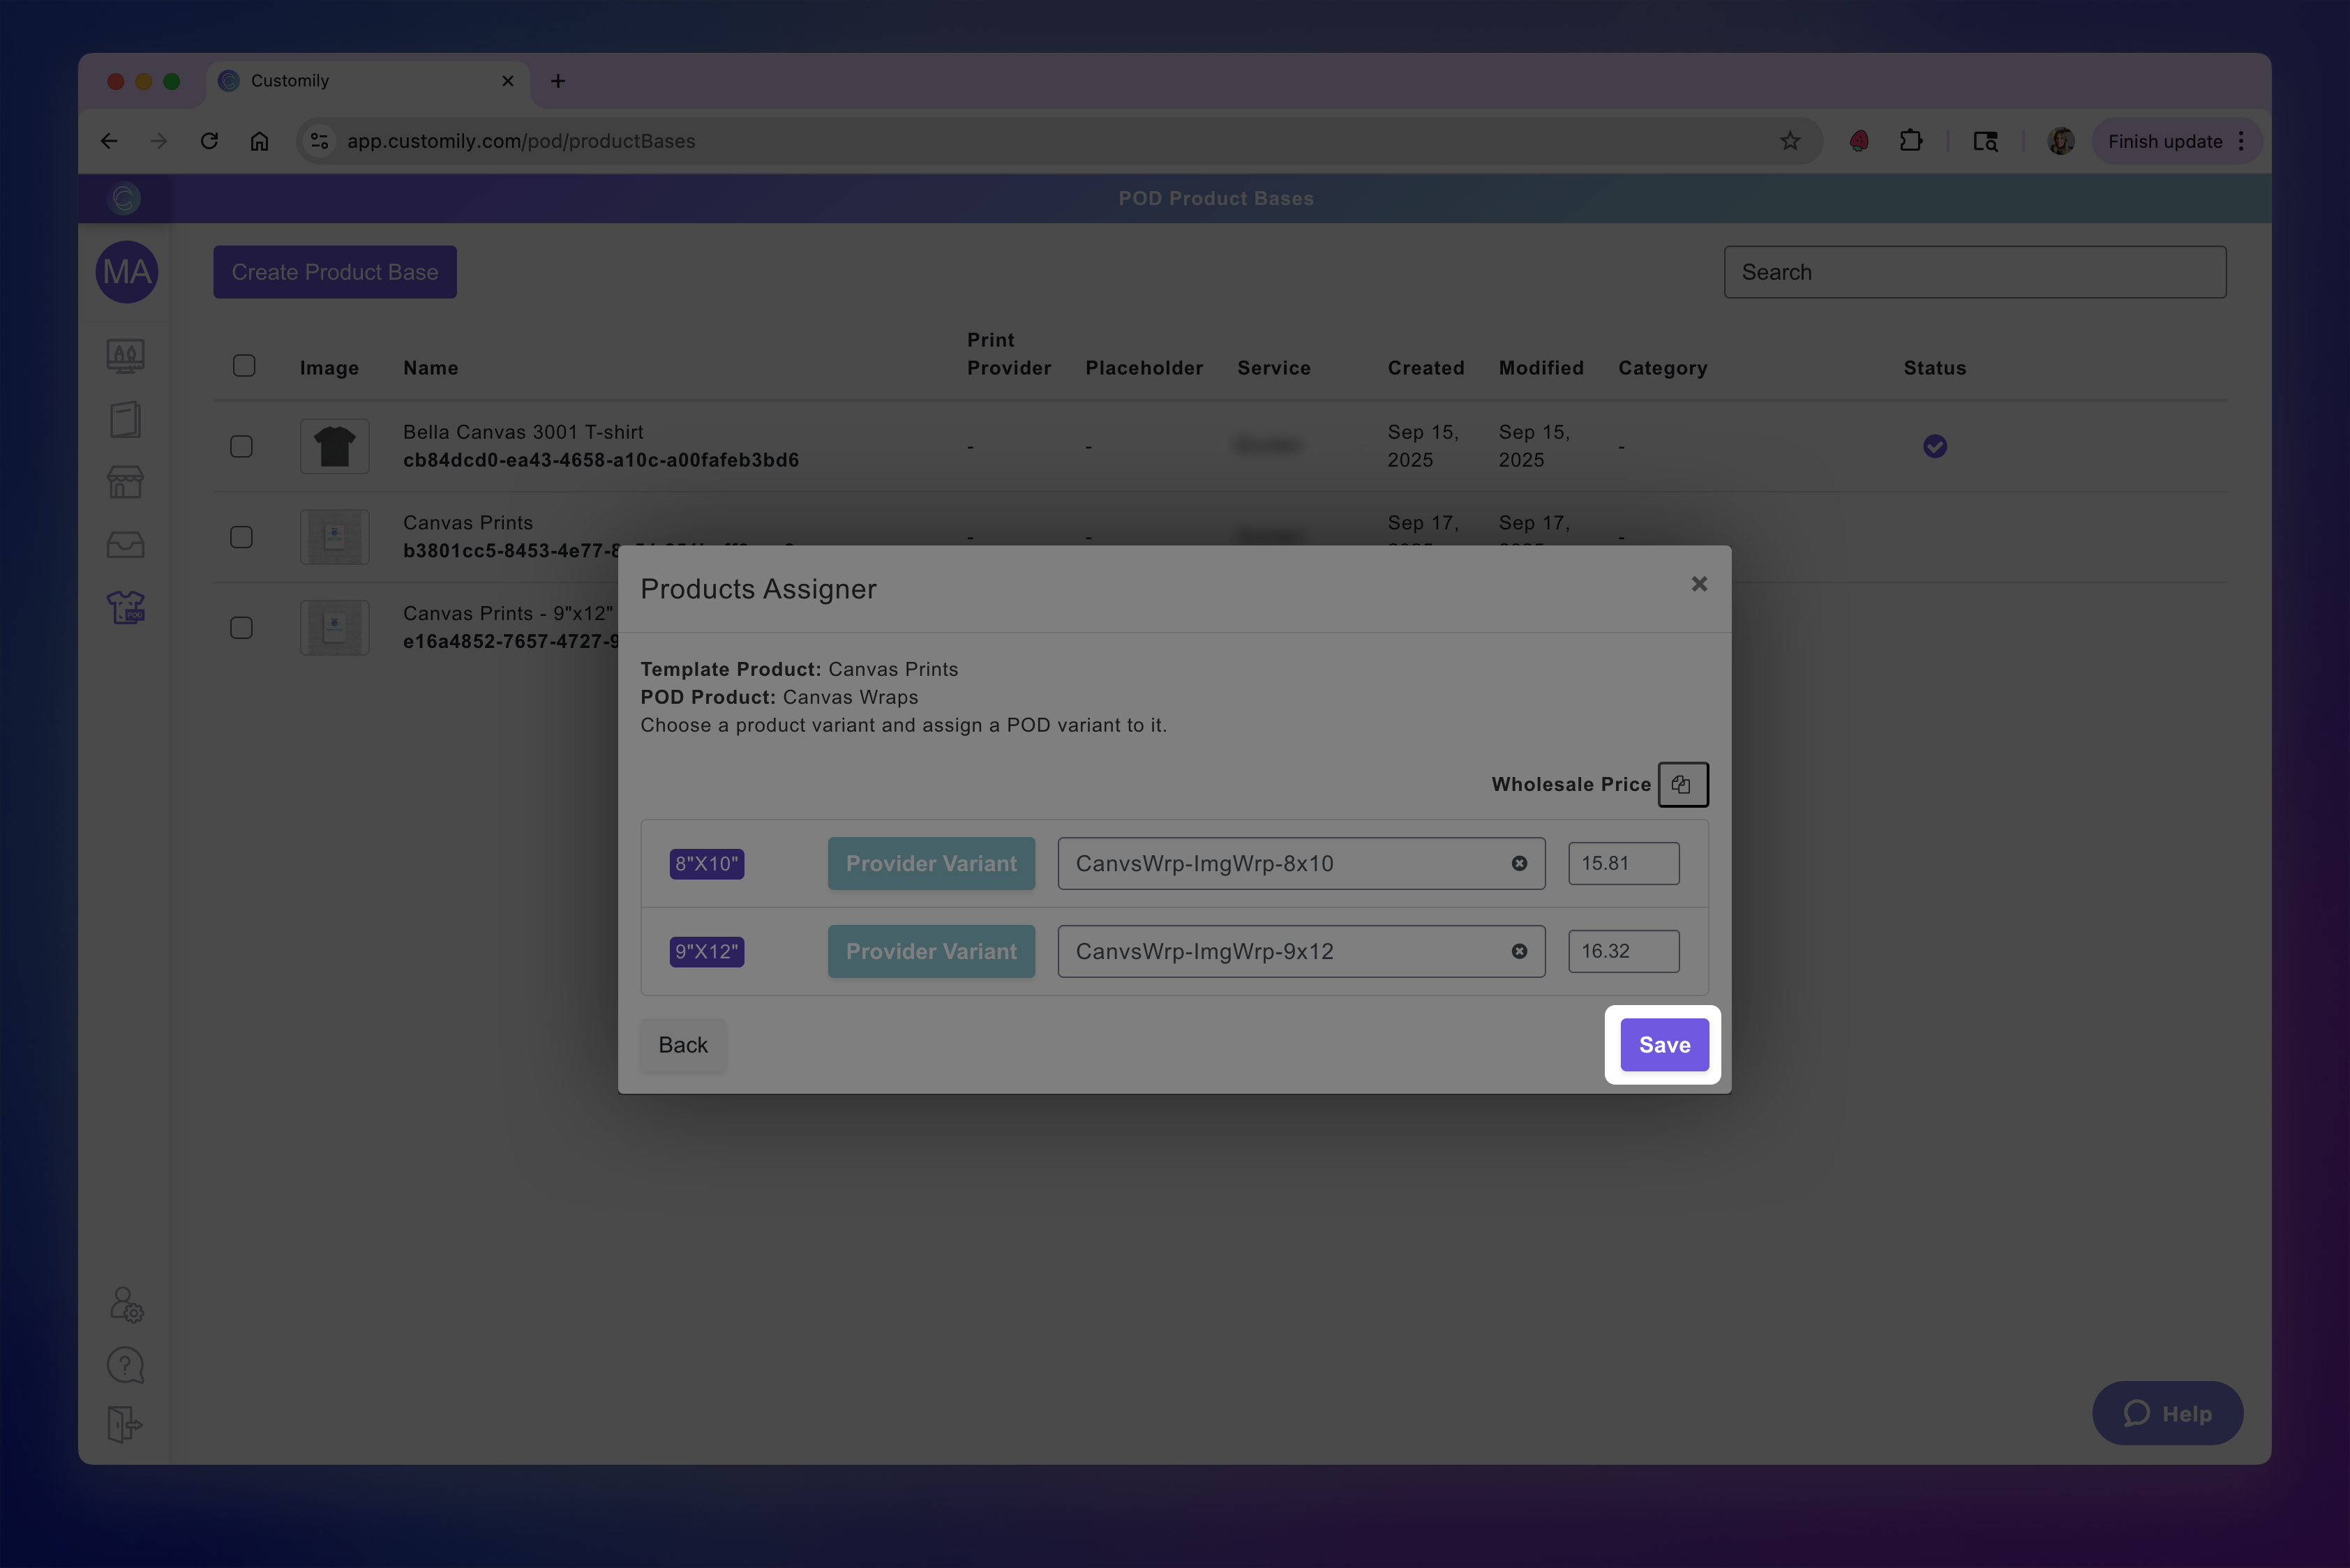Open the inbox tray sidebar icon

[125, 545]
